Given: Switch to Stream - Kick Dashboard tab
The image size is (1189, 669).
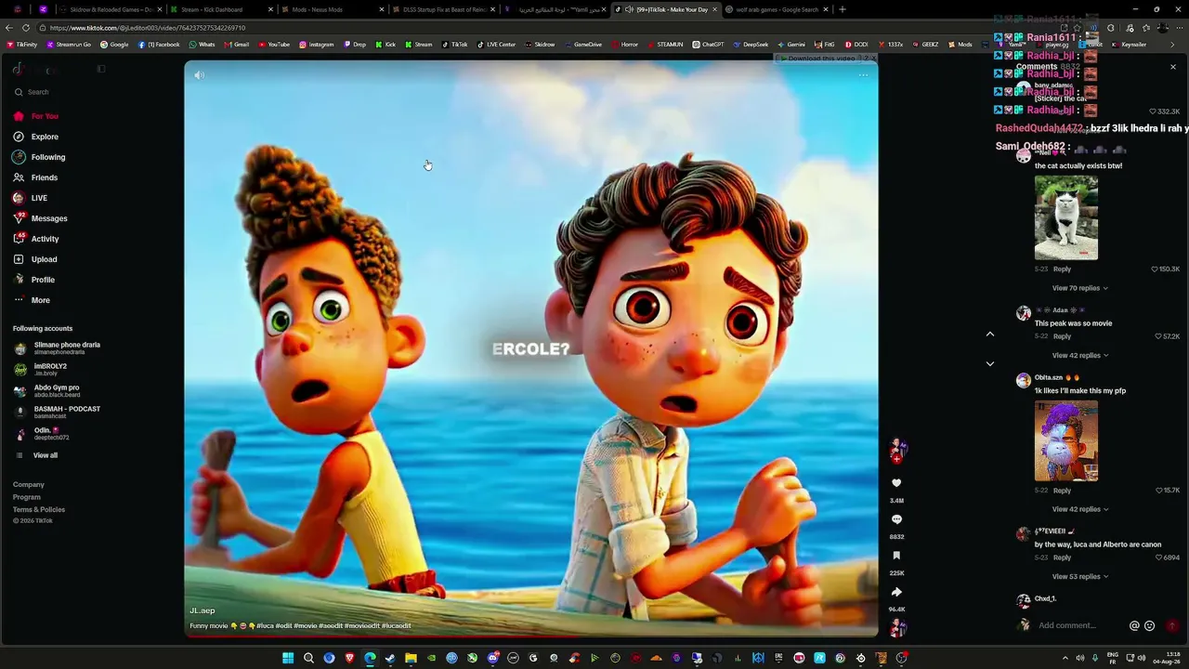Looking at the screenshot, I should click(221, 9).
